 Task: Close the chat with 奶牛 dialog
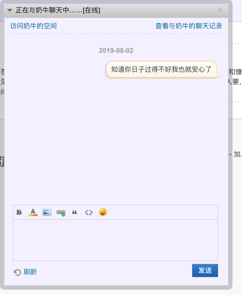pos(219,10)
